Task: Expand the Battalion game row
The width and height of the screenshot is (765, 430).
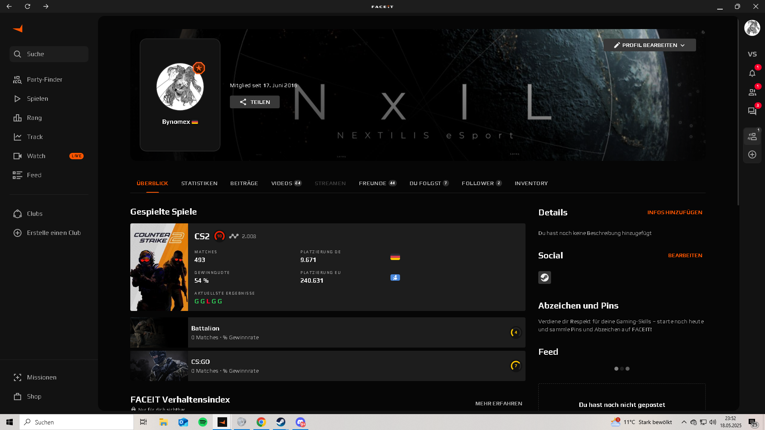Action: point(328,332)
